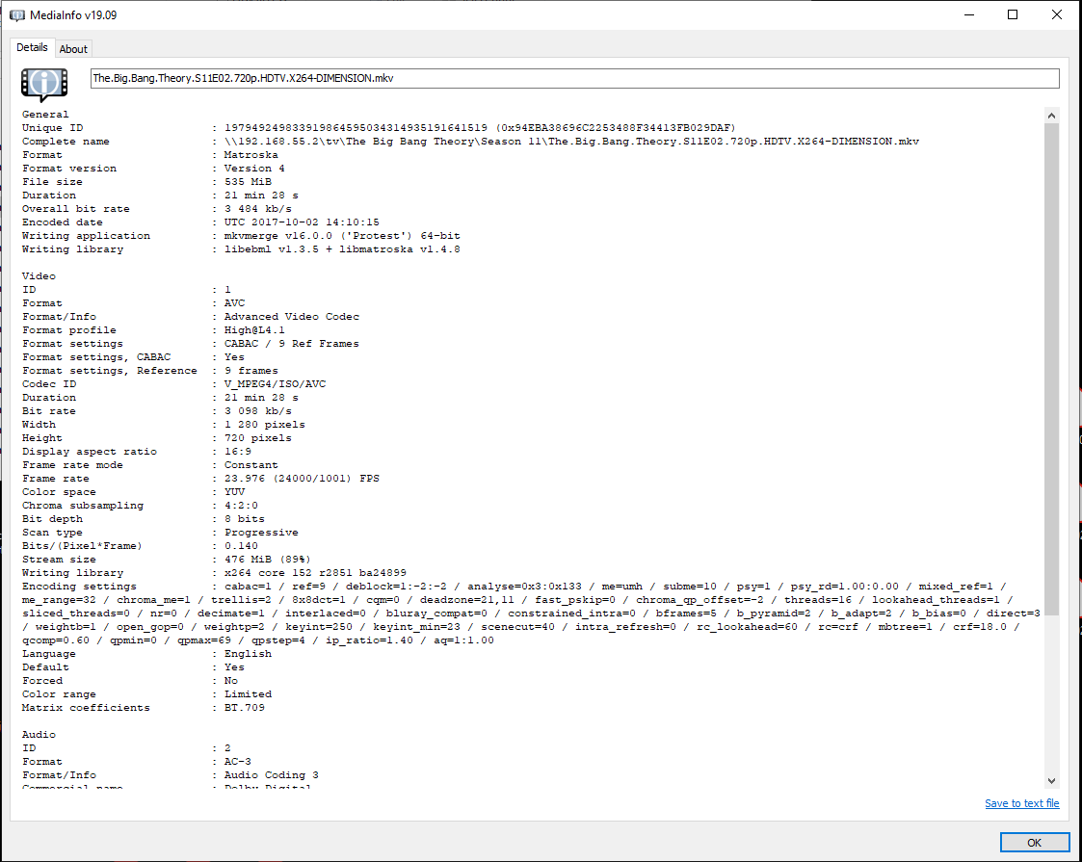1082x862 pixels.
Task: Click the 'Version 4' value
Action: click(x=254, y=169)
